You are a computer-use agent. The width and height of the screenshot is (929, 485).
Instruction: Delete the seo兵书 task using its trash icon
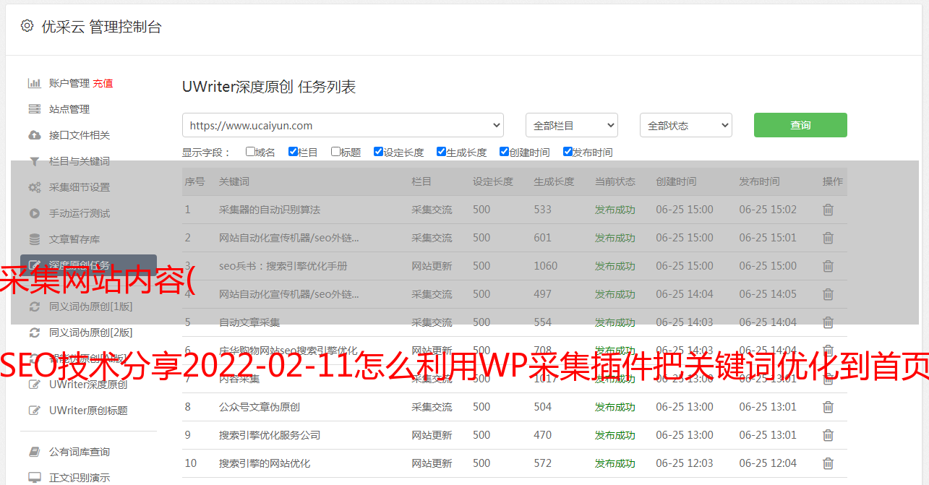point(829,266)
